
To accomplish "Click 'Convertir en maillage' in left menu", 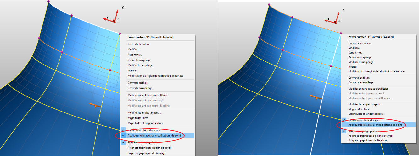I will click(140, 88).
